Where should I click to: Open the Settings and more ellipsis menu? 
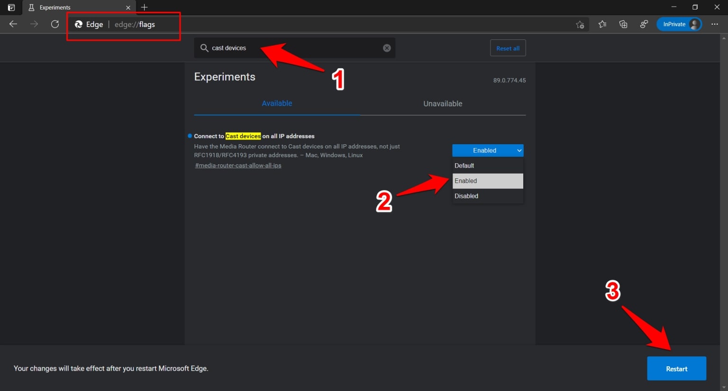[715, 24]
